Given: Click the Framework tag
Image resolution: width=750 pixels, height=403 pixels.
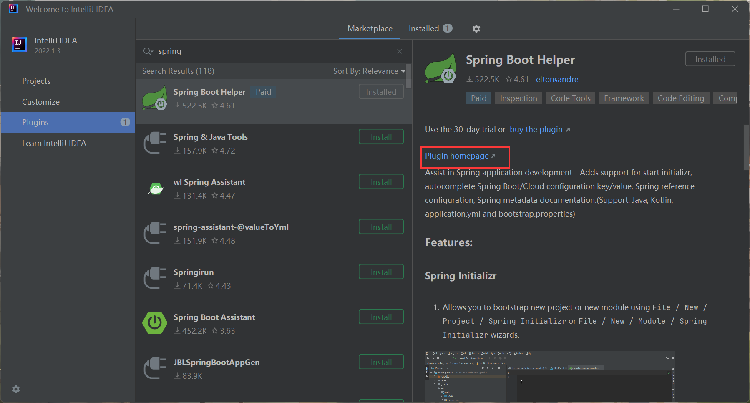Looking at the screenshot, I should pos(624,98).
